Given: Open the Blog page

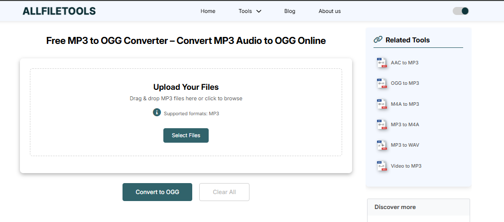Looking at the screenshot, I should click(289, 11).
